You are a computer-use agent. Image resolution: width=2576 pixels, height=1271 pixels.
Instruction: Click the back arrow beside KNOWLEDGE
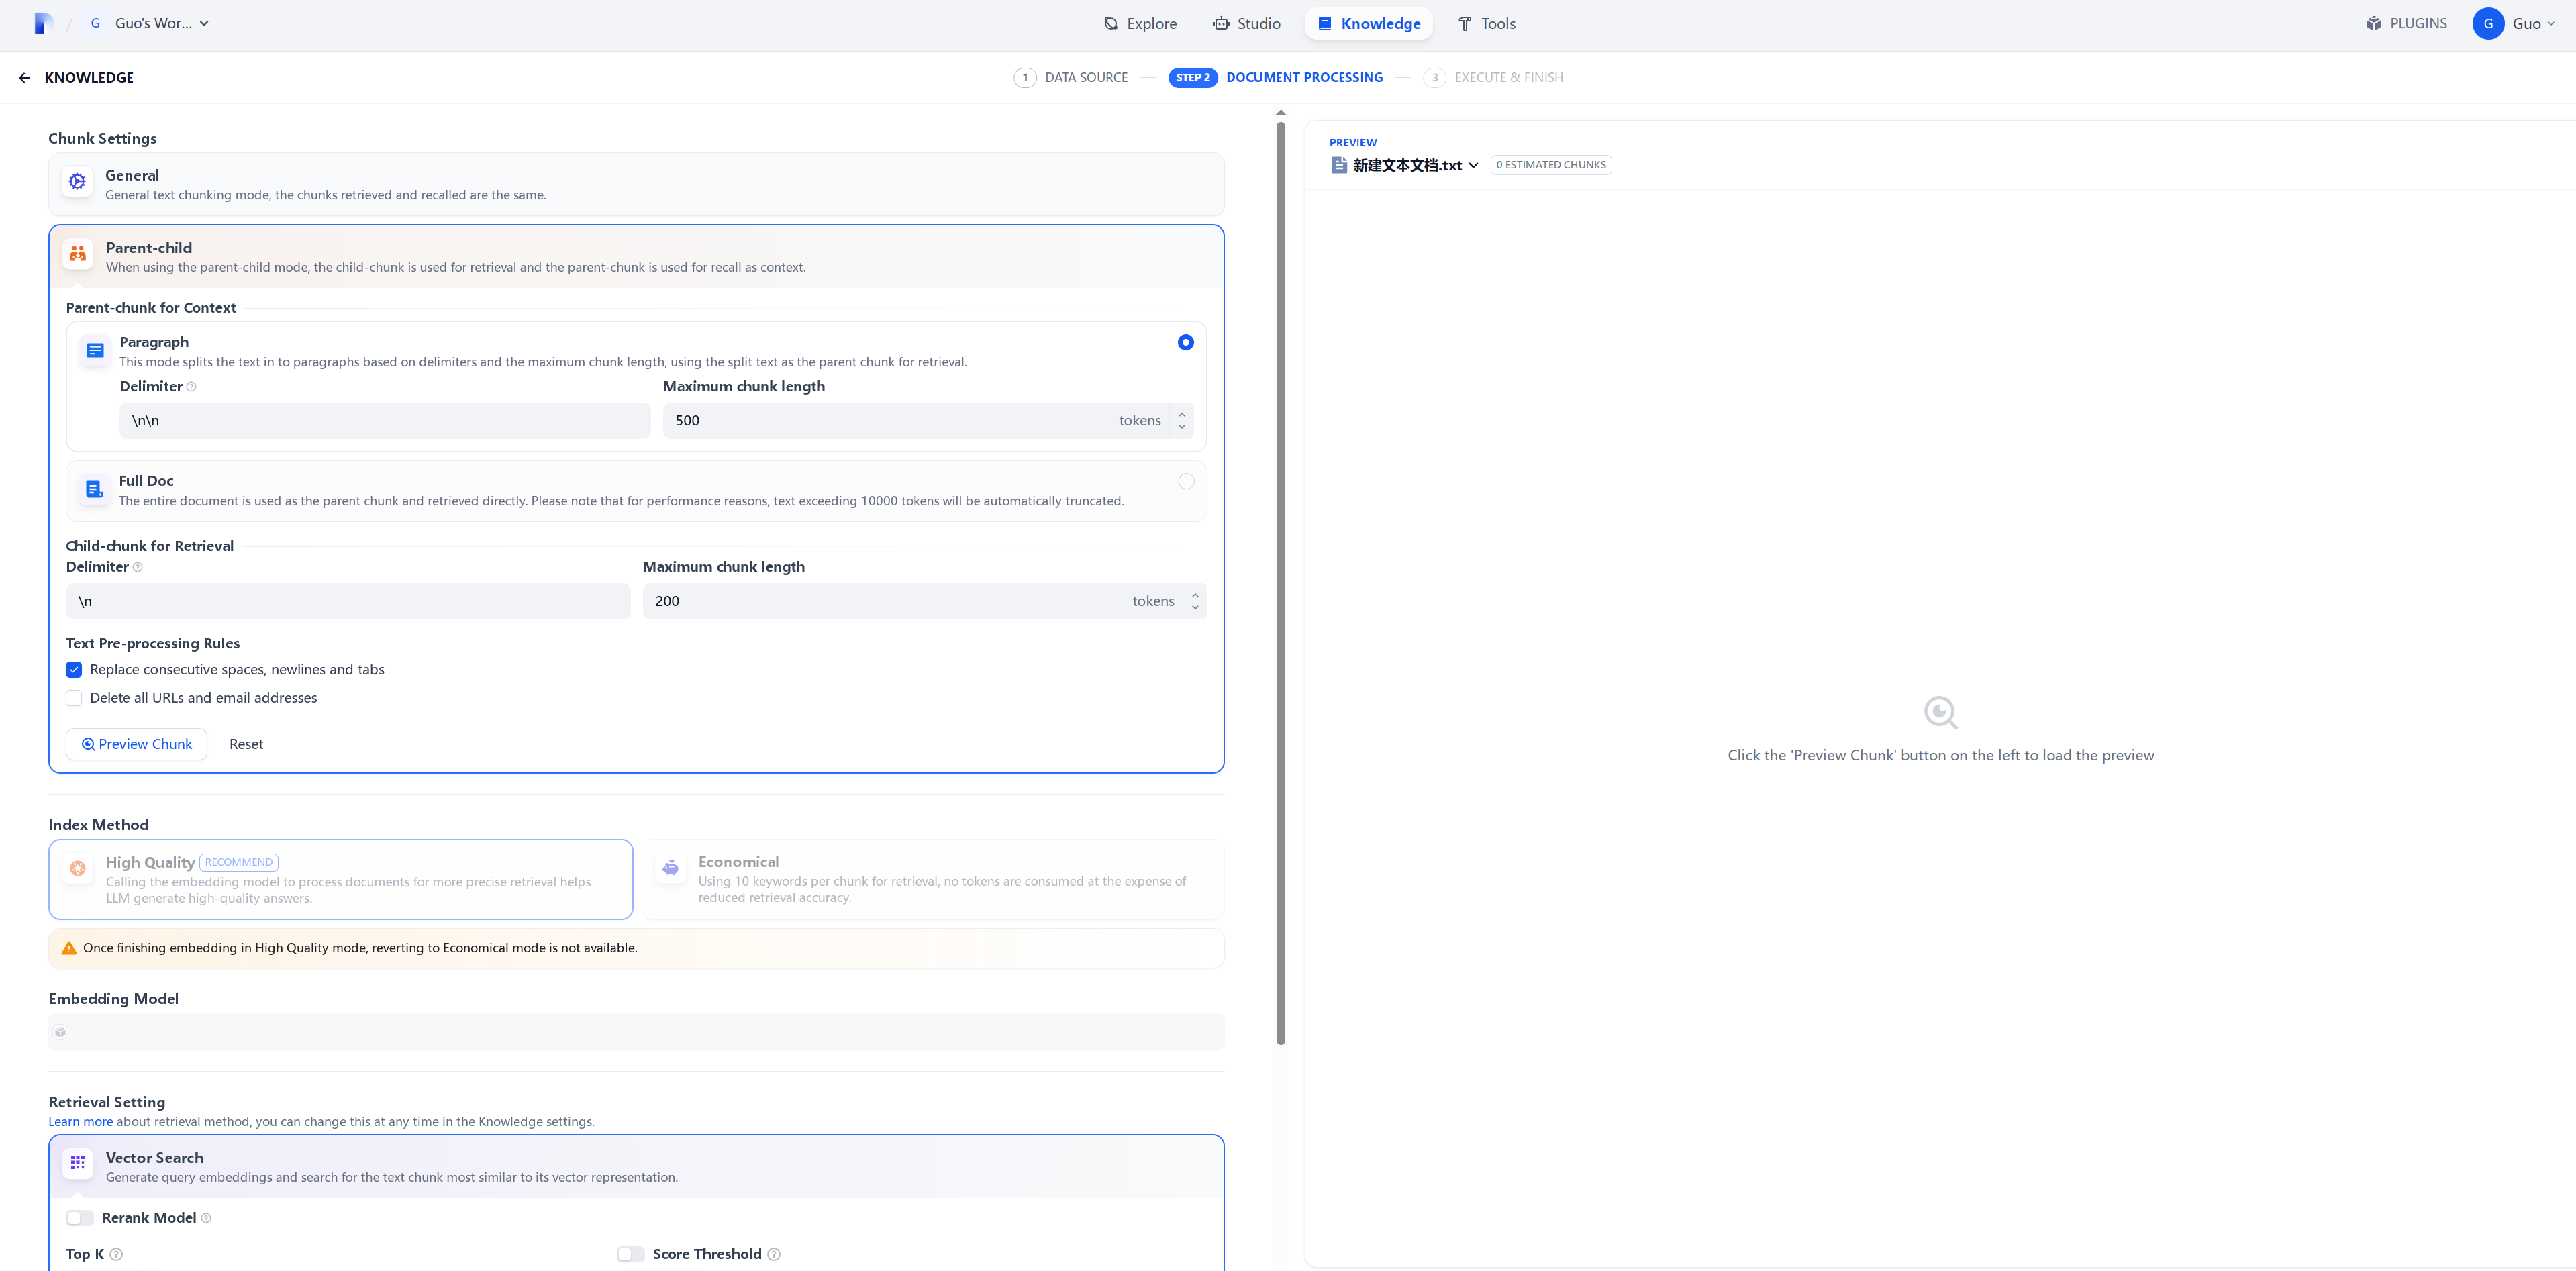pos(24,78)
